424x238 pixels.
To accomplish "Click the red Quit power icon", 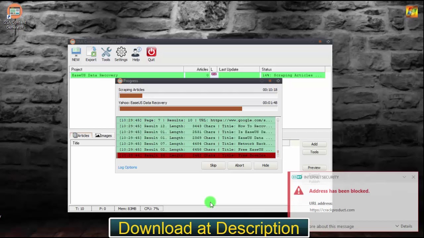I will pos(151,54).
